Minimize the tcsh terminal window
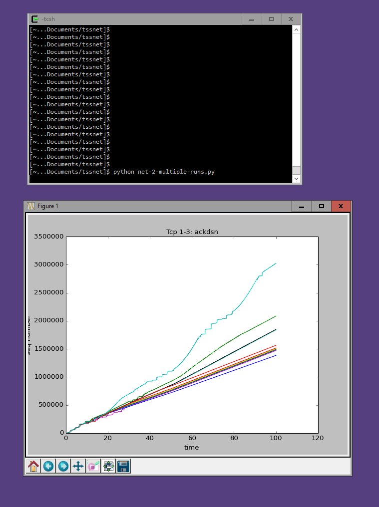Screen dimensions: 379x507 pyautogui.click(x=252, y=19)
